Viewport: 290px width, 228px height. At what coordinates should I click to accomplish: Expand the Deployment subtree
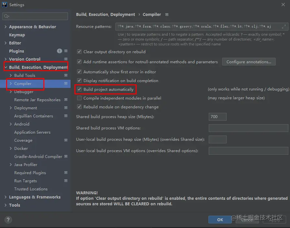pos(11,108)
